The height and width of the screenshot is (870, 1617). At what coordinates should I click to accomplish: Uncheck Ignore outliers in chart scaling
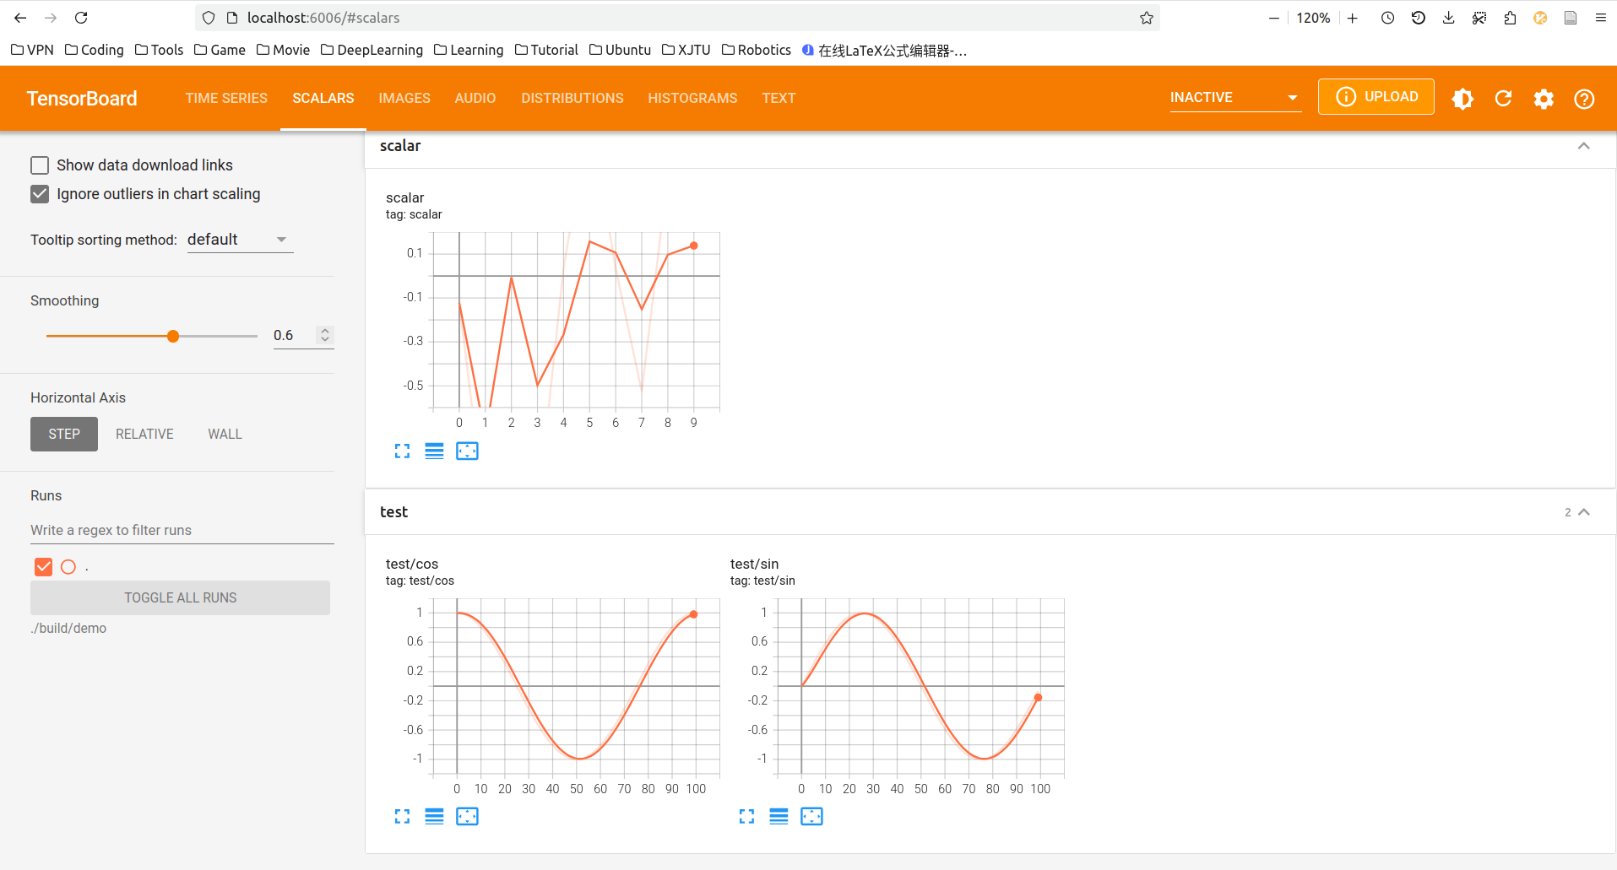pos(40,194)
